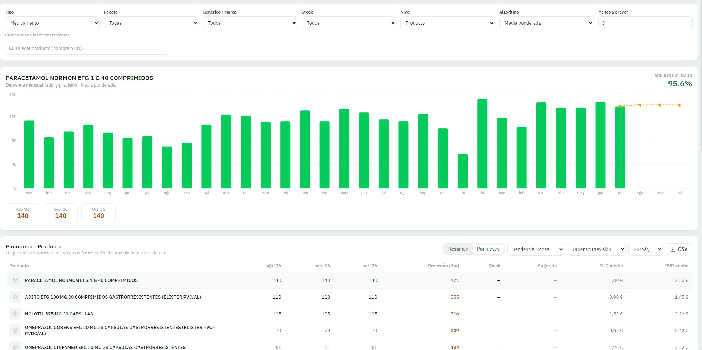Click the download icon on CSV button
This screenshot has width=702, height=350.
click(x=673, y=249)
